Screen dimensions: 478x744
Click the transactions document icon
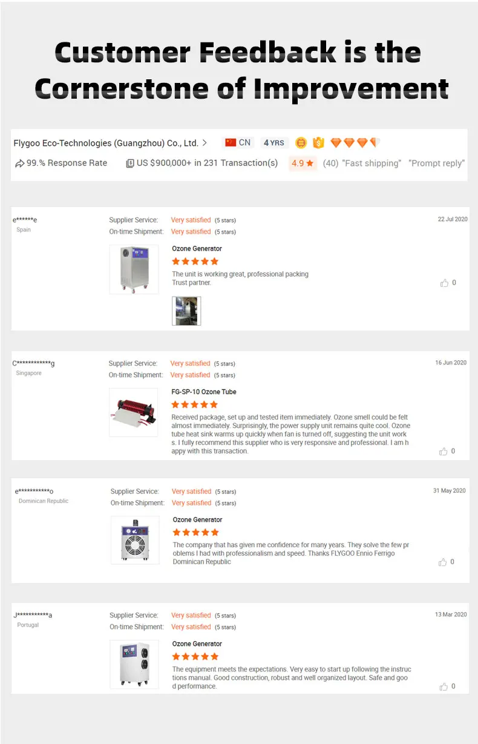(129, 163)
